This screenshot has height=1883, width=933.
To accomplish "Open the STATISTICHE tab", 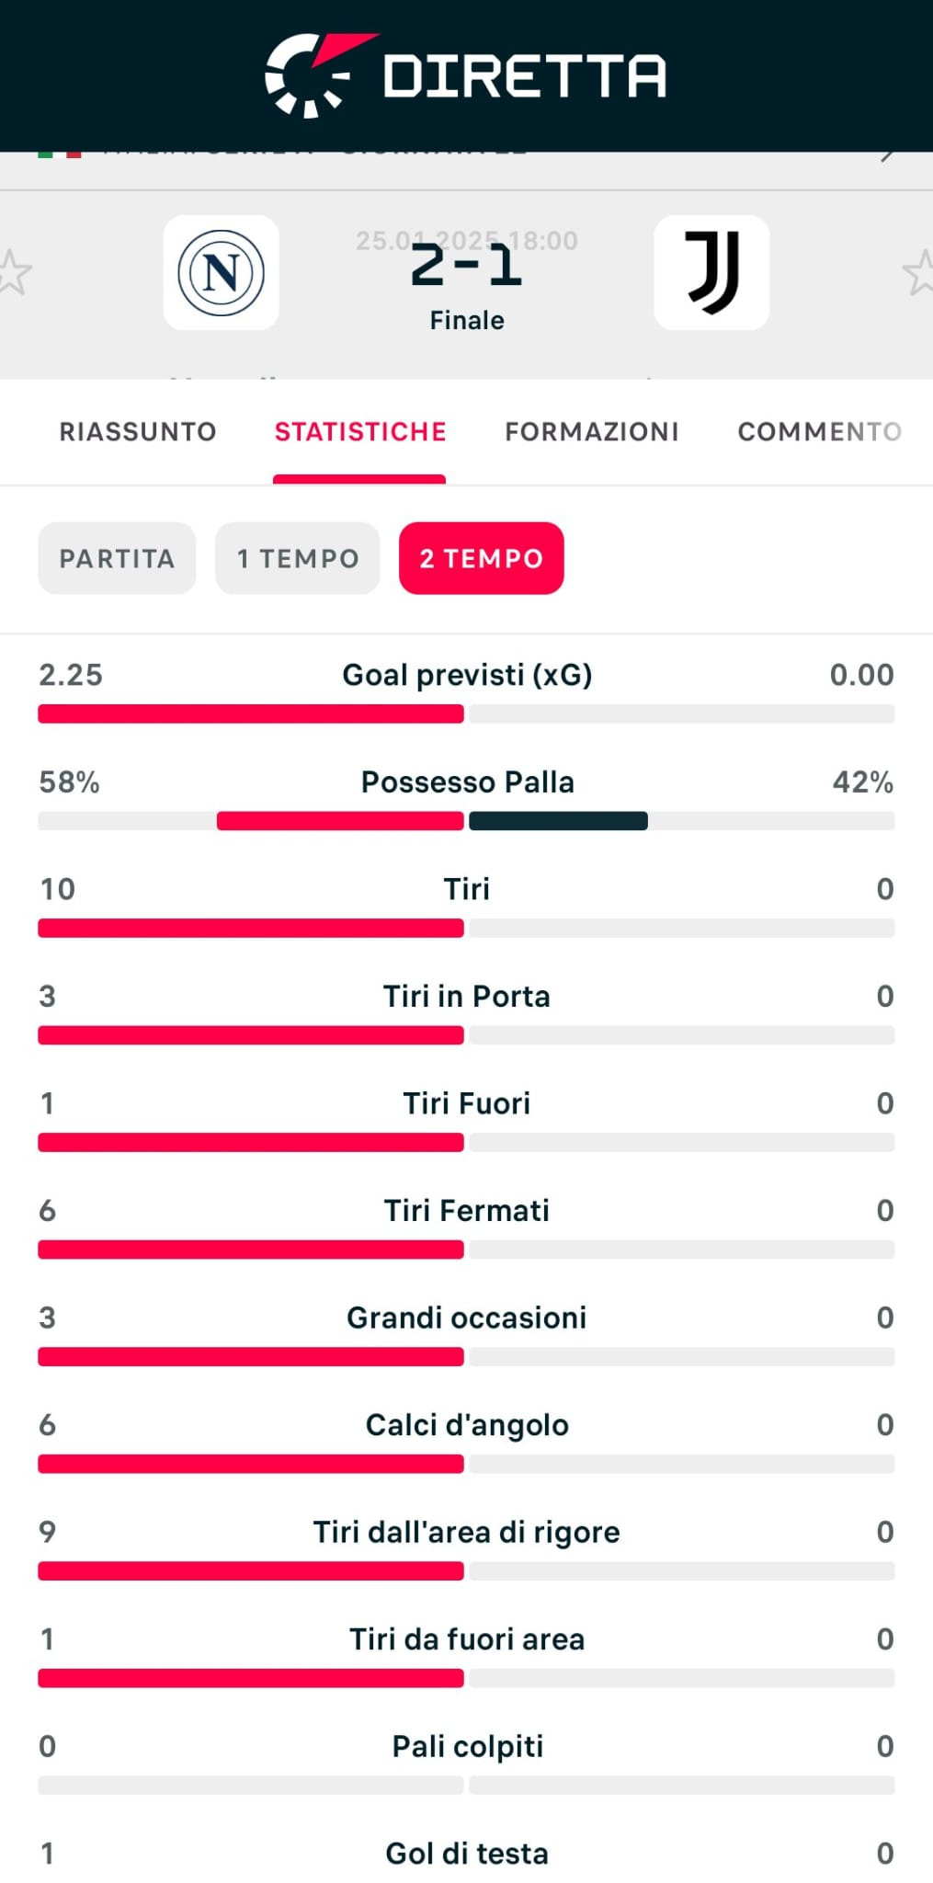I will (360, 431).
